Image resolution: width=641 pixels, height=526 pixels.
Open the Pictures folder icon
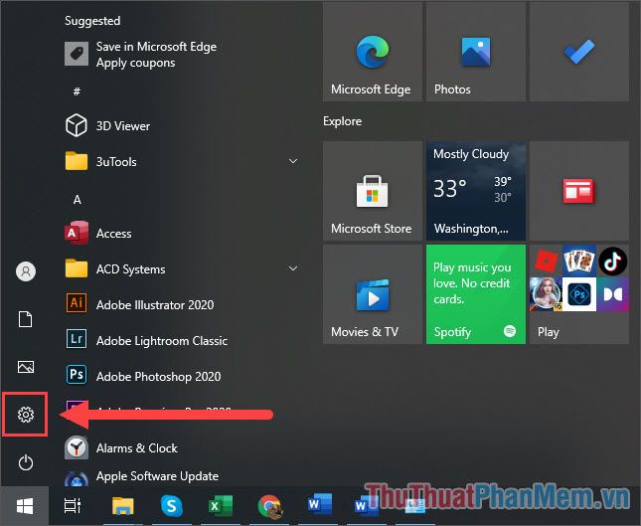click(x=26, y=367)
